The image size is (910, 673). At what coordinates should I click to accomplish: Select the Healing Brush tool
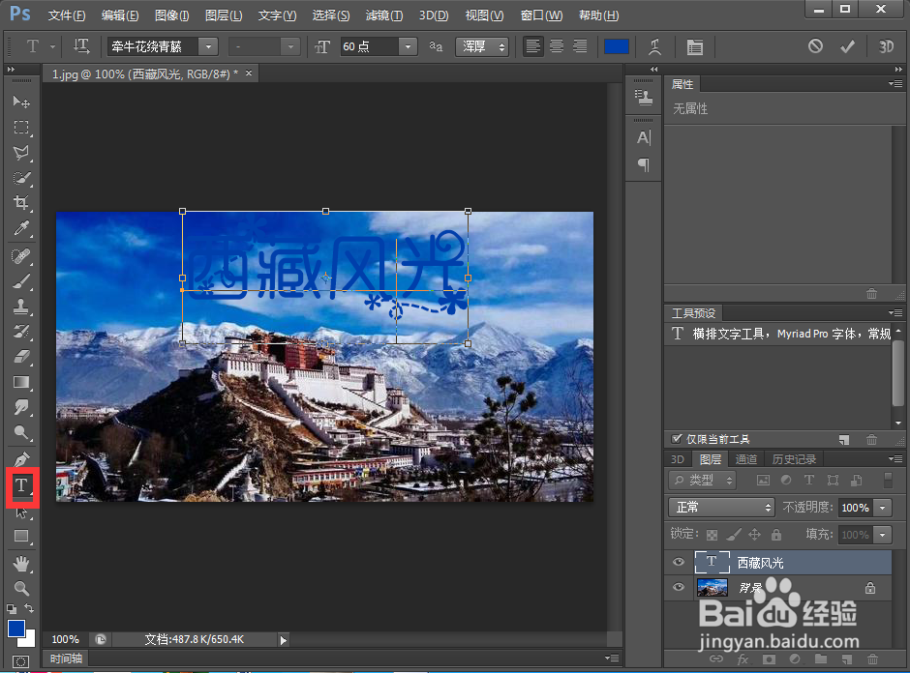tap(21, 255)
